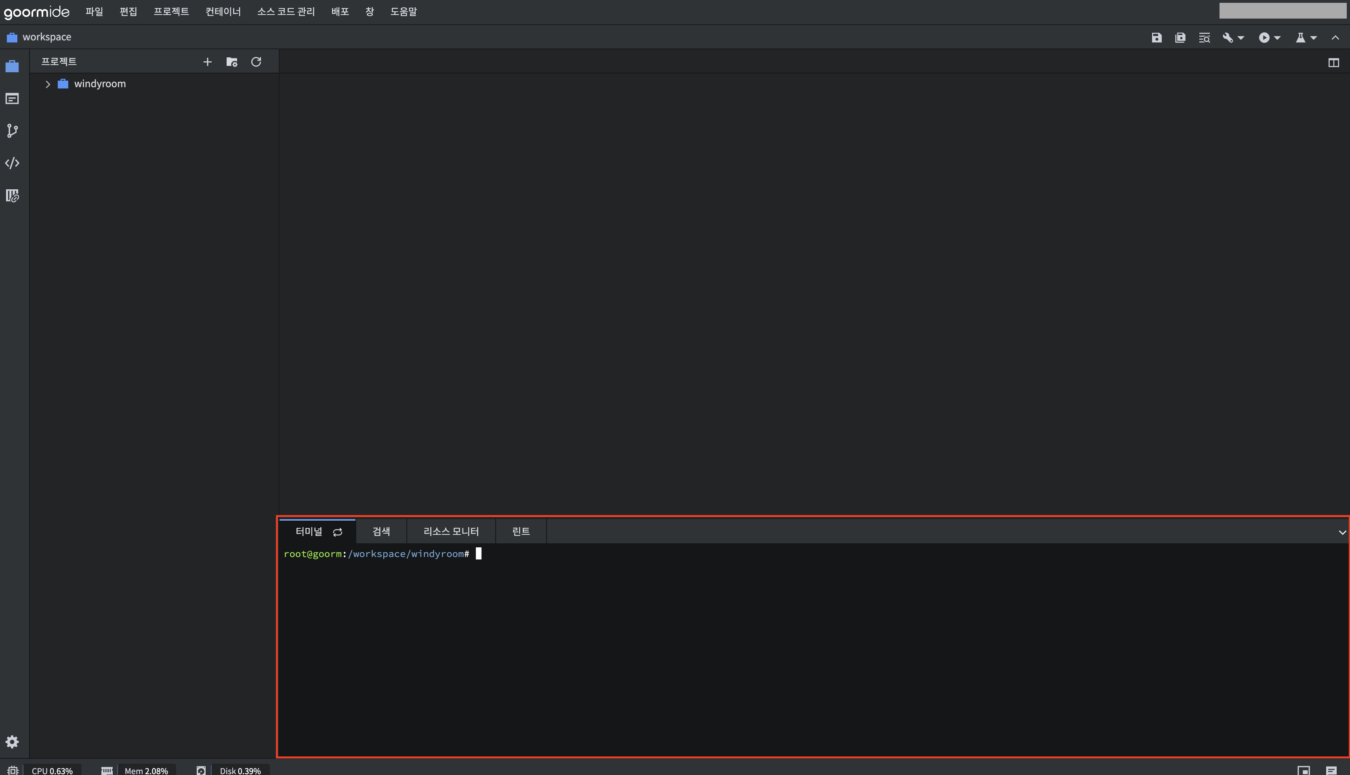Click the flask test icon
The height and width of the screenshot is (775, 1350).
coord(1300,38)
